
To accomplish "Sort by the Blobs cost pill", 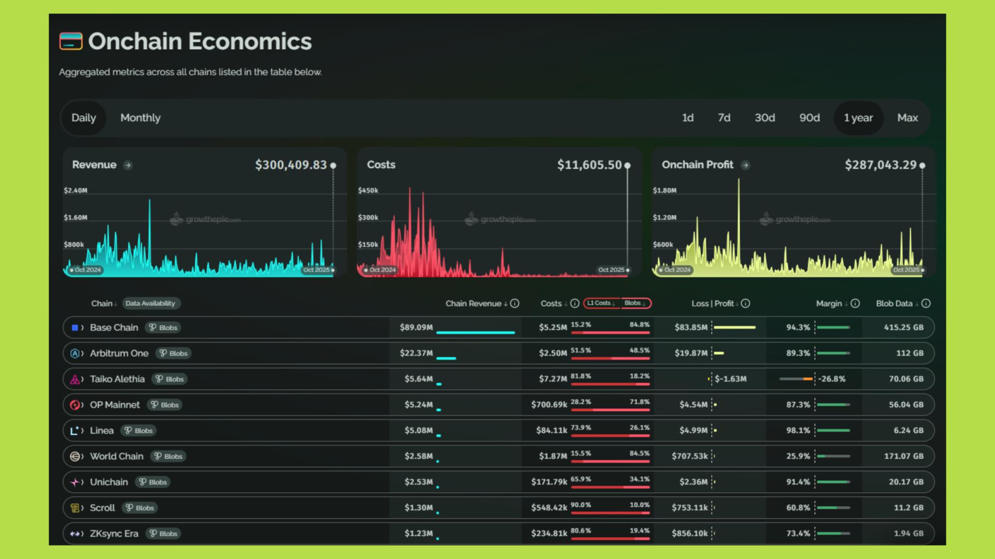I will 635,303.
